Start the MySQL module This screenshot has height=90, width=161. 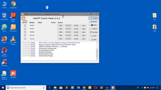click(x=61, y=29)
